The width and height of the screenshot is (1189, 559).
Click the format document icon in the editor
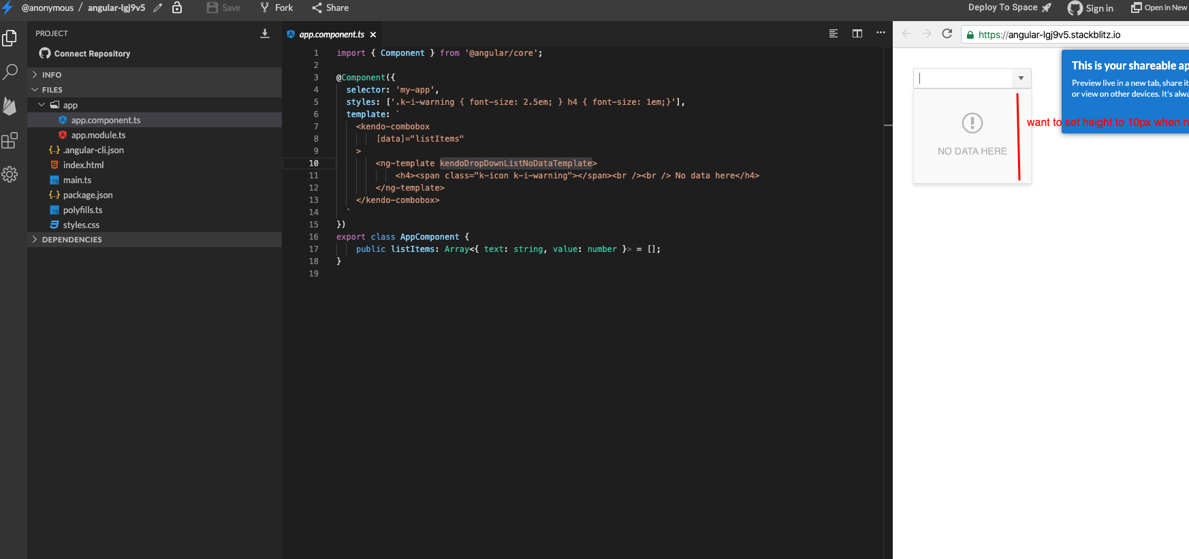click(834, 33)
